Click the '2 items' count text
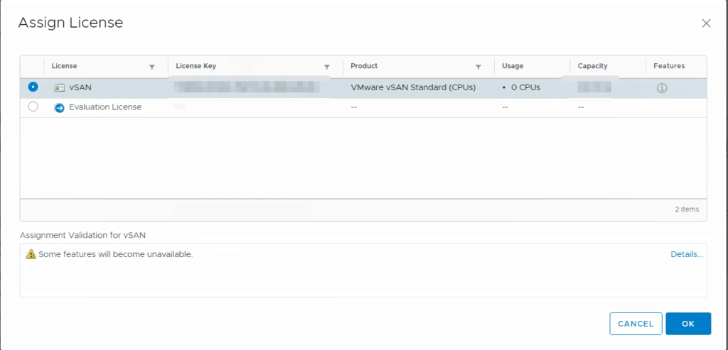The width and height of the screenshot is (728, 350). pyautogui.click(x=687, y=209)
